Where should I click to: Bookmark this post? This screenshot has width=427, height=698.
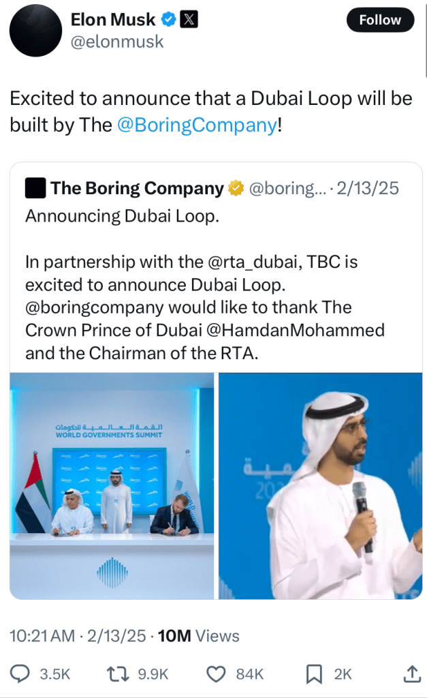pyautogui.click(x=314, y=674)
